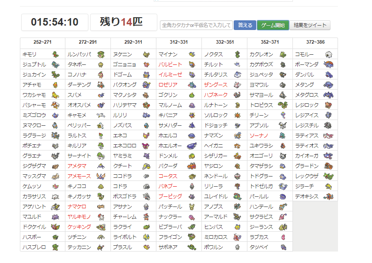372x263 pixels.
Task: Click the name ジュカイン
Action: (x=34, y=75)
